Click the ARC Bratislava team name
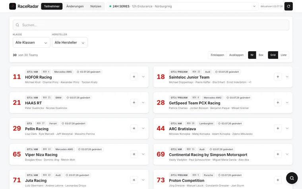Image resolution: width=302 pixels, height=189 pixels. pos(182,129)
